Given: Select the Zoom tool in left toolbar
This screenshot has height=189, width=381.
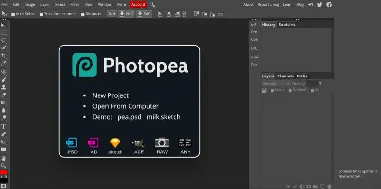Looking at the screenshot, I should click(4, 166).
